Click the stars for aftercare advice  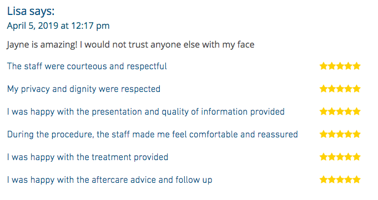(x=340, y=180)
